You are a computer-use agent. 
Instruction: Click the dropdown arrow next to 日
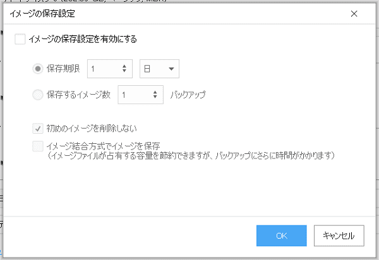pyautogui.click(x=171, y=68)
